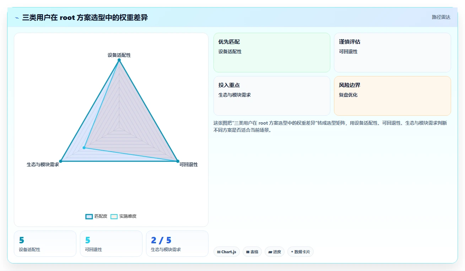Click the 匹配度 legend color box
The image size is (465, 271).
pyautogui.click(x=89, y=216)
